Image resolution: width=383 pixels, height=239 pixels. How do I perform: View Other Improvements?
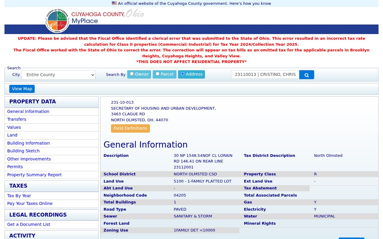pos(29,159)
